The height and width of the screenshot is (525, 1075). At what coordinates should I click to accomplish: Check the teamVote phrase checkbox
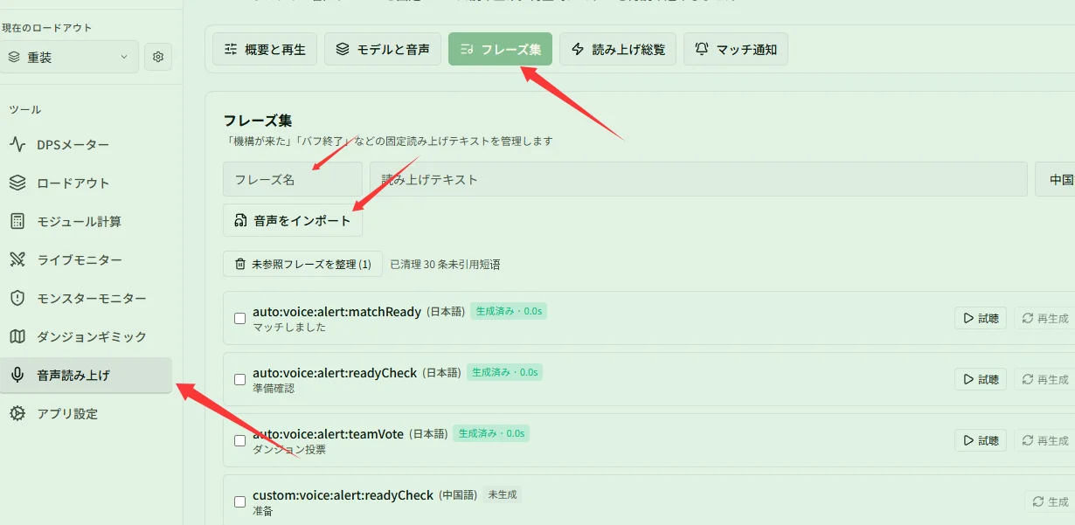pos(239,441)
